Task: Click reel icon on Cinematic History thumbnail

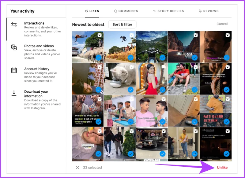Action: [x=228, y=131]
